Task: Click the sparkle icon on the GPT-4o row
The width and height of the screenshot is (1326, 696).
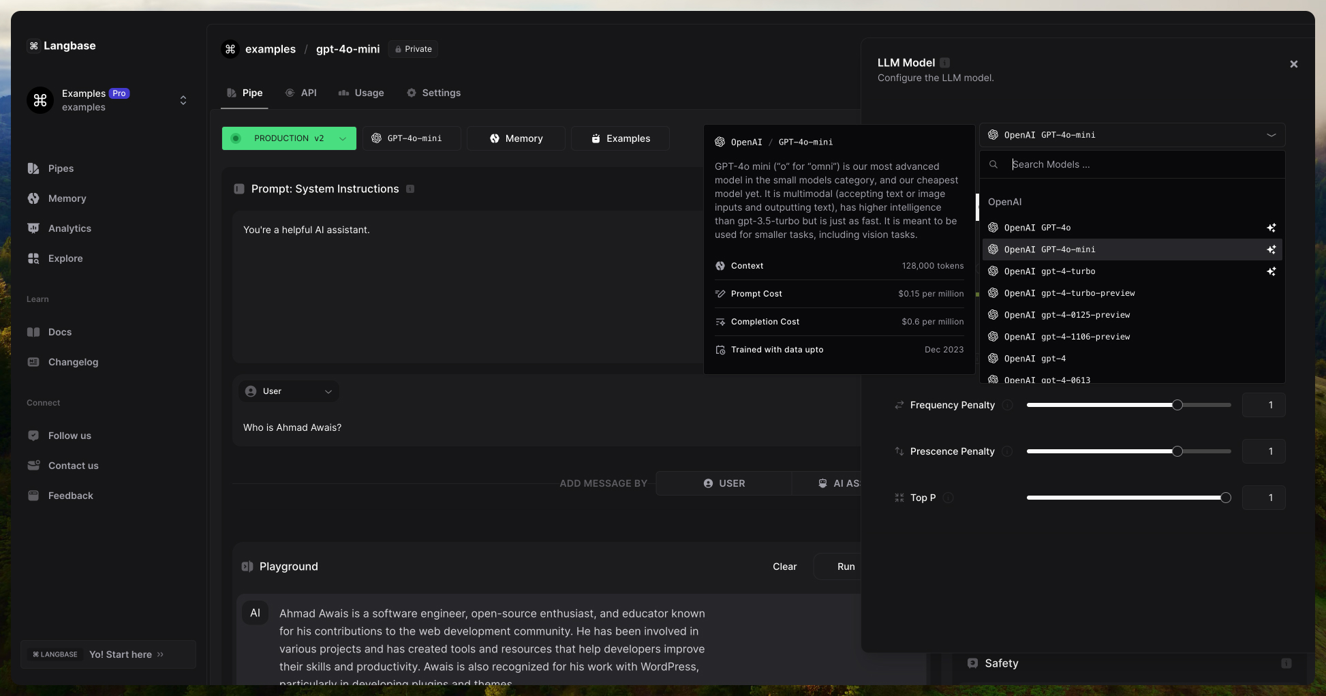Action: tap(1271, 228)
